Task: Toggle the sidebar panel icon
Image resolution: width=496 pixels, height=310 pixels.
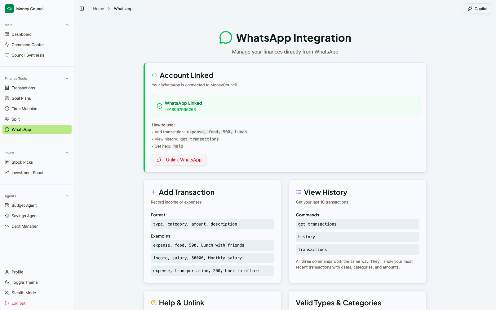Action: point(82,9)
